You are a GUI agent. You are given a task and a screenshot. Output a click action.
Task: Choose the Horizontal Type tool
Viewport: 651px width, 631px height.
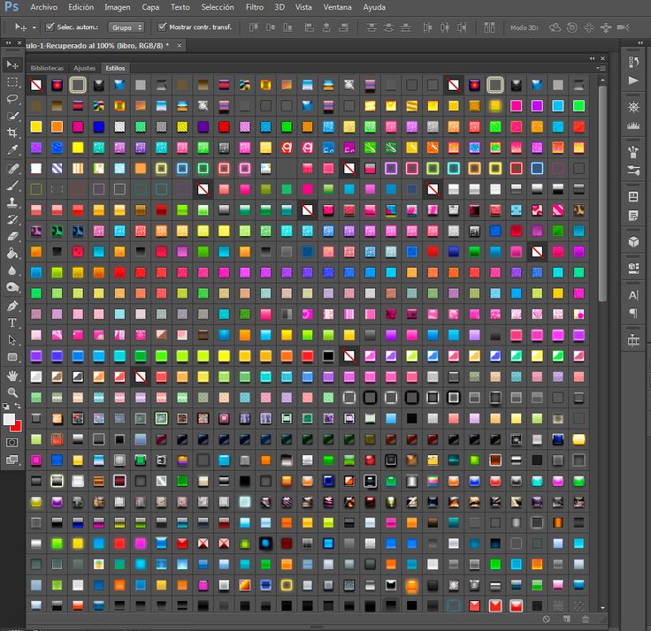pos(12,323)
